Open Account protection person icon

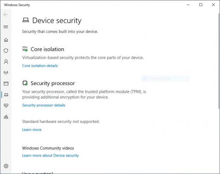click(6, 62)
